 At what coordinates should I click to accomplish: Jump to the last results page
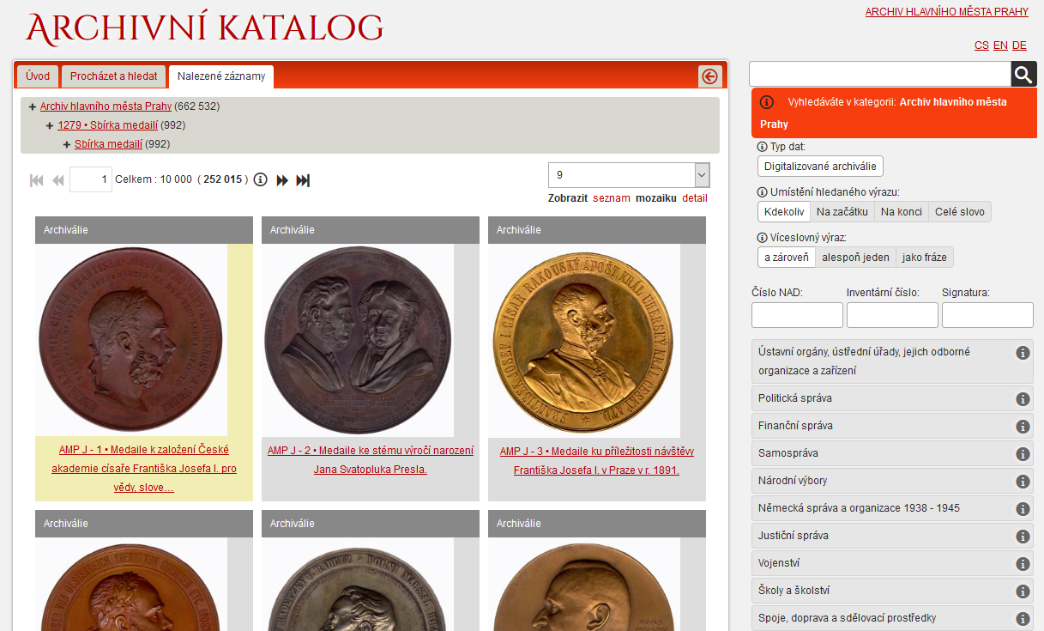pos(303,180)
